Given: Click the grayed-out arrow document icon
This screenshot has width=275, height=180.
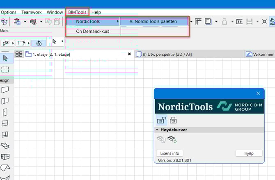Looking at the screenshot, I should (x=48, y=21).
